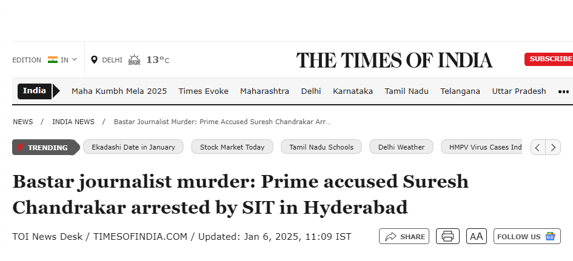
Task: Open the Stock Market Today trending topic
Action: coord(232,147)
